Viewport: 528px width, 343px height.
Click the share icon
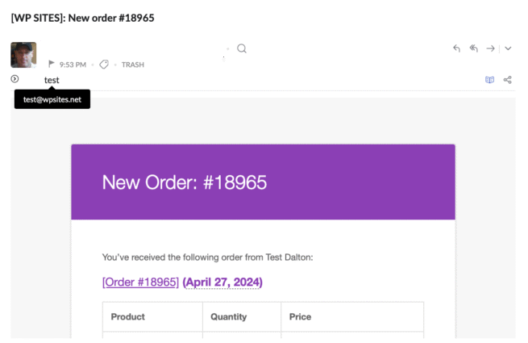coord(508,80)
